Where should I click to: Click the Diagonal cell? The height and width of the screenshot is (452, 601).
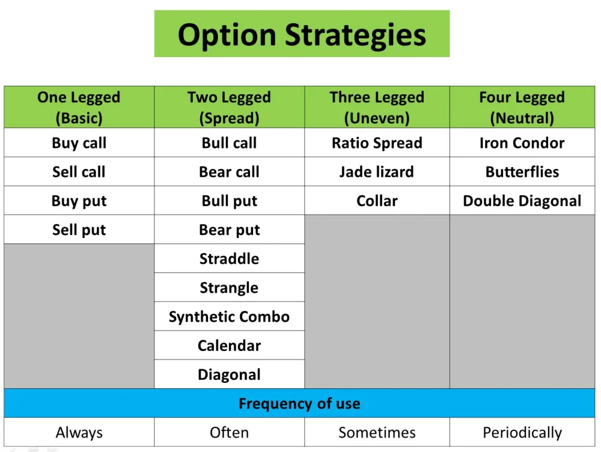pyautogui.click(x=229, y=374)
